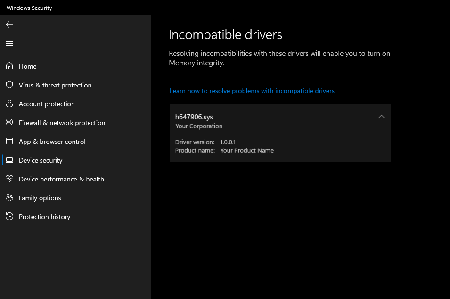
Task: Click the Virus & threat protection shield icon
Action: pos(9,85)
